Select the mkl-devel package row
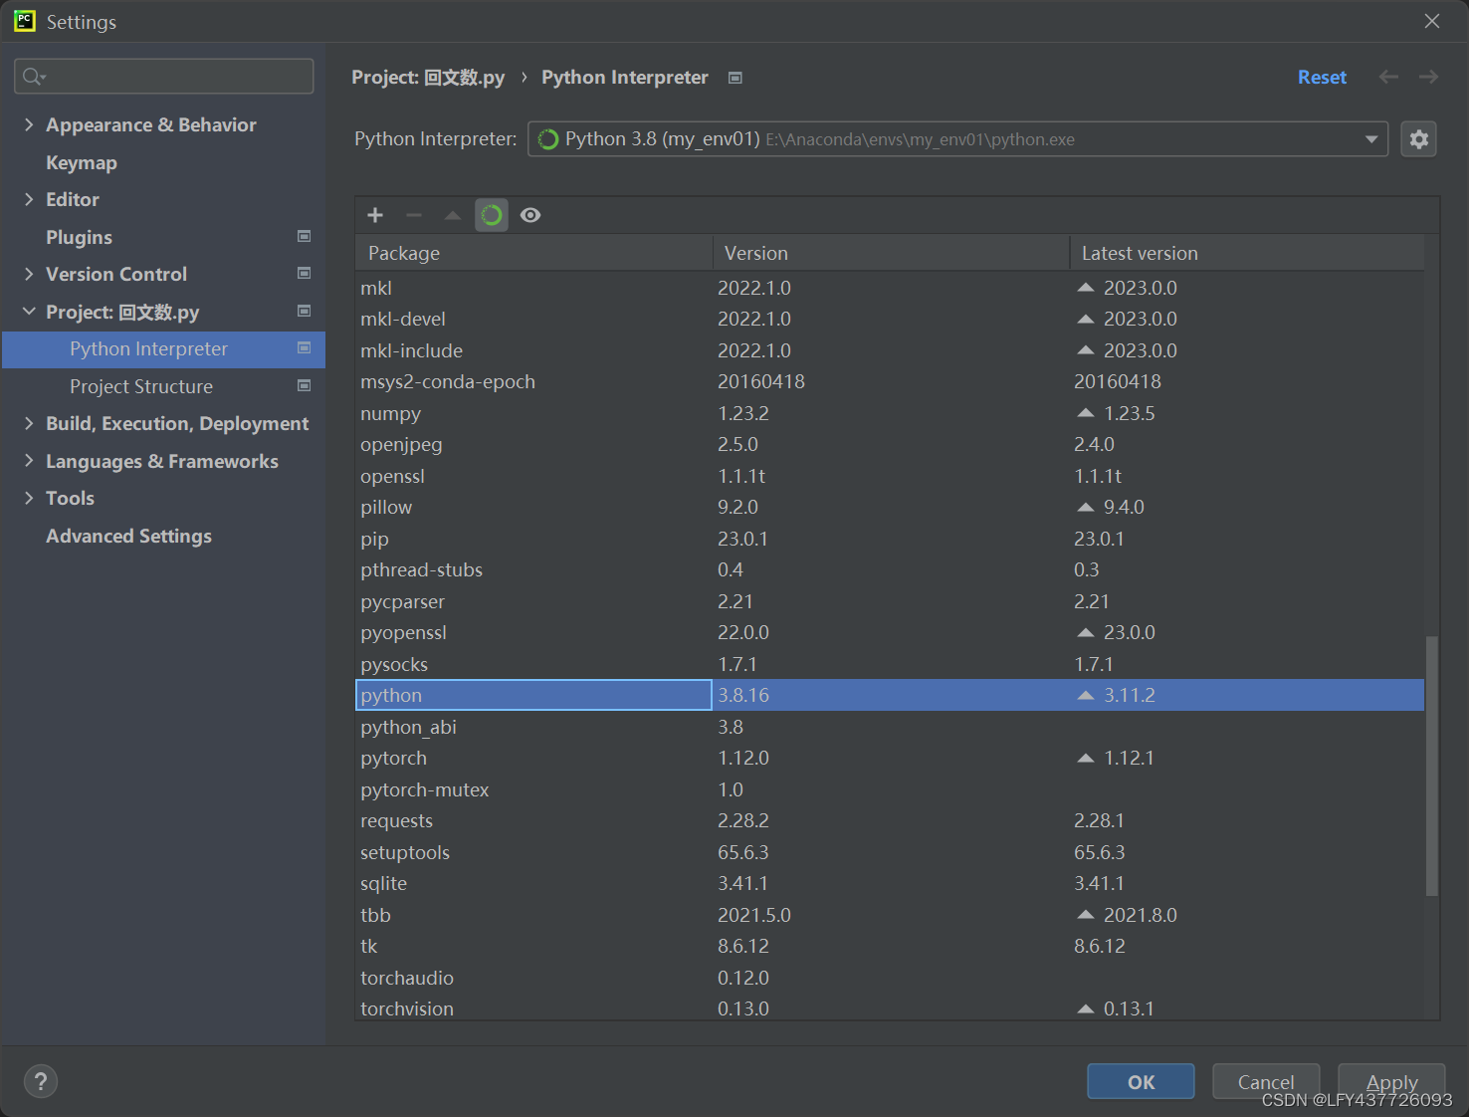This screenshot has height=1117, width=1469. [x=890, y=319]
